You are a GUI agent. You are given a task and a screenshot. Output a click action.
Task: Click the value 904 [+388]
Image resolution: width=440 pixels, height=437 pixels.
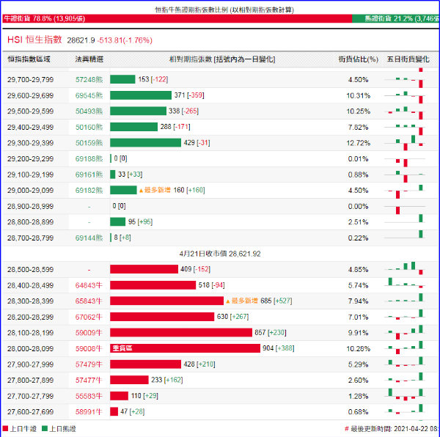(x=279, y=348)
